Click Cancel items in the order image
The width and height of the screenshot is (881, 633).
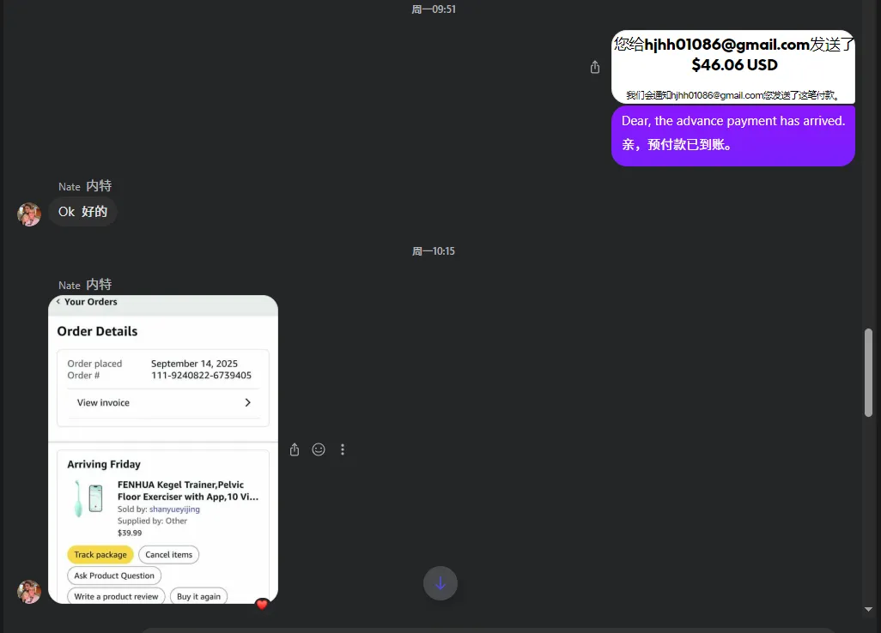click(x=168, y=554)
